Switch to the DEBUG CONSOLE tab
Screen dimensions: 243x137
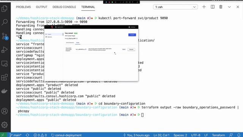click(64, 7)
